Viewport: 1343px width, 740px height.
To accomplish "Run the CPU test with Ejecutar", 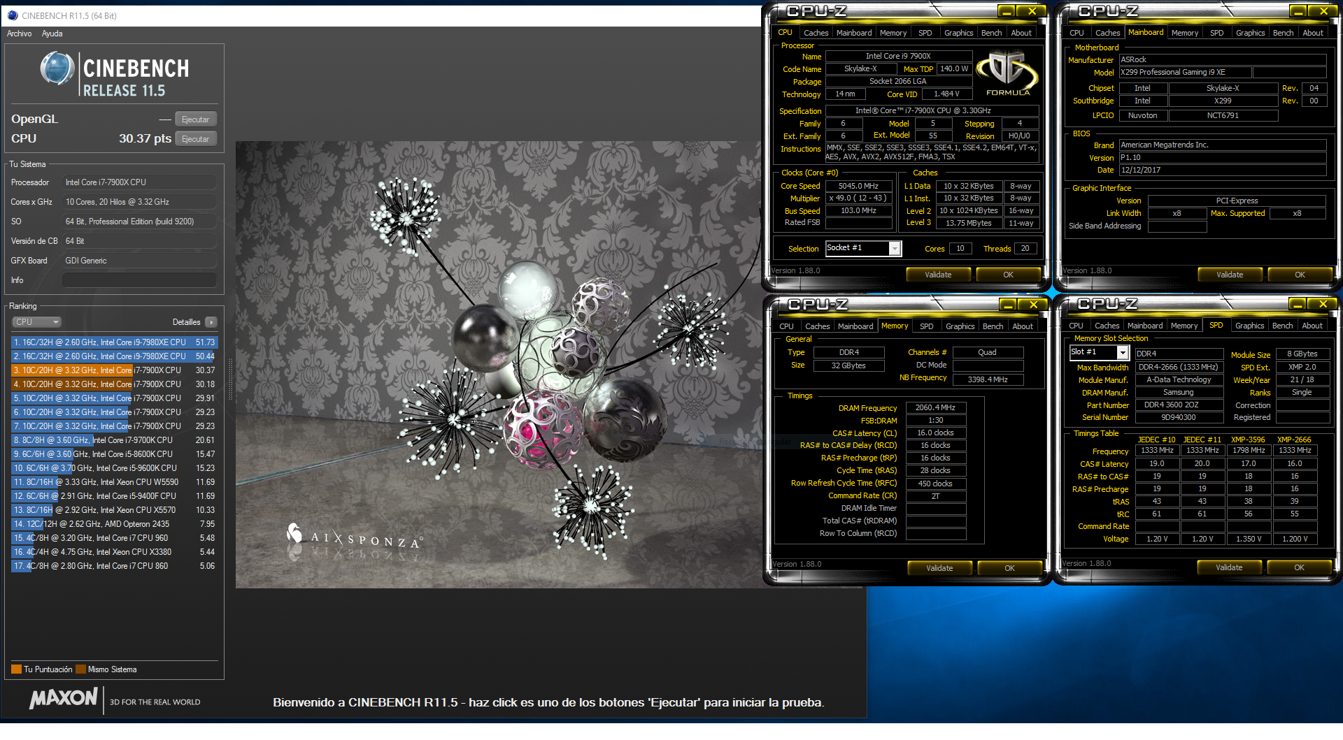I will click(x=195, y=139).
